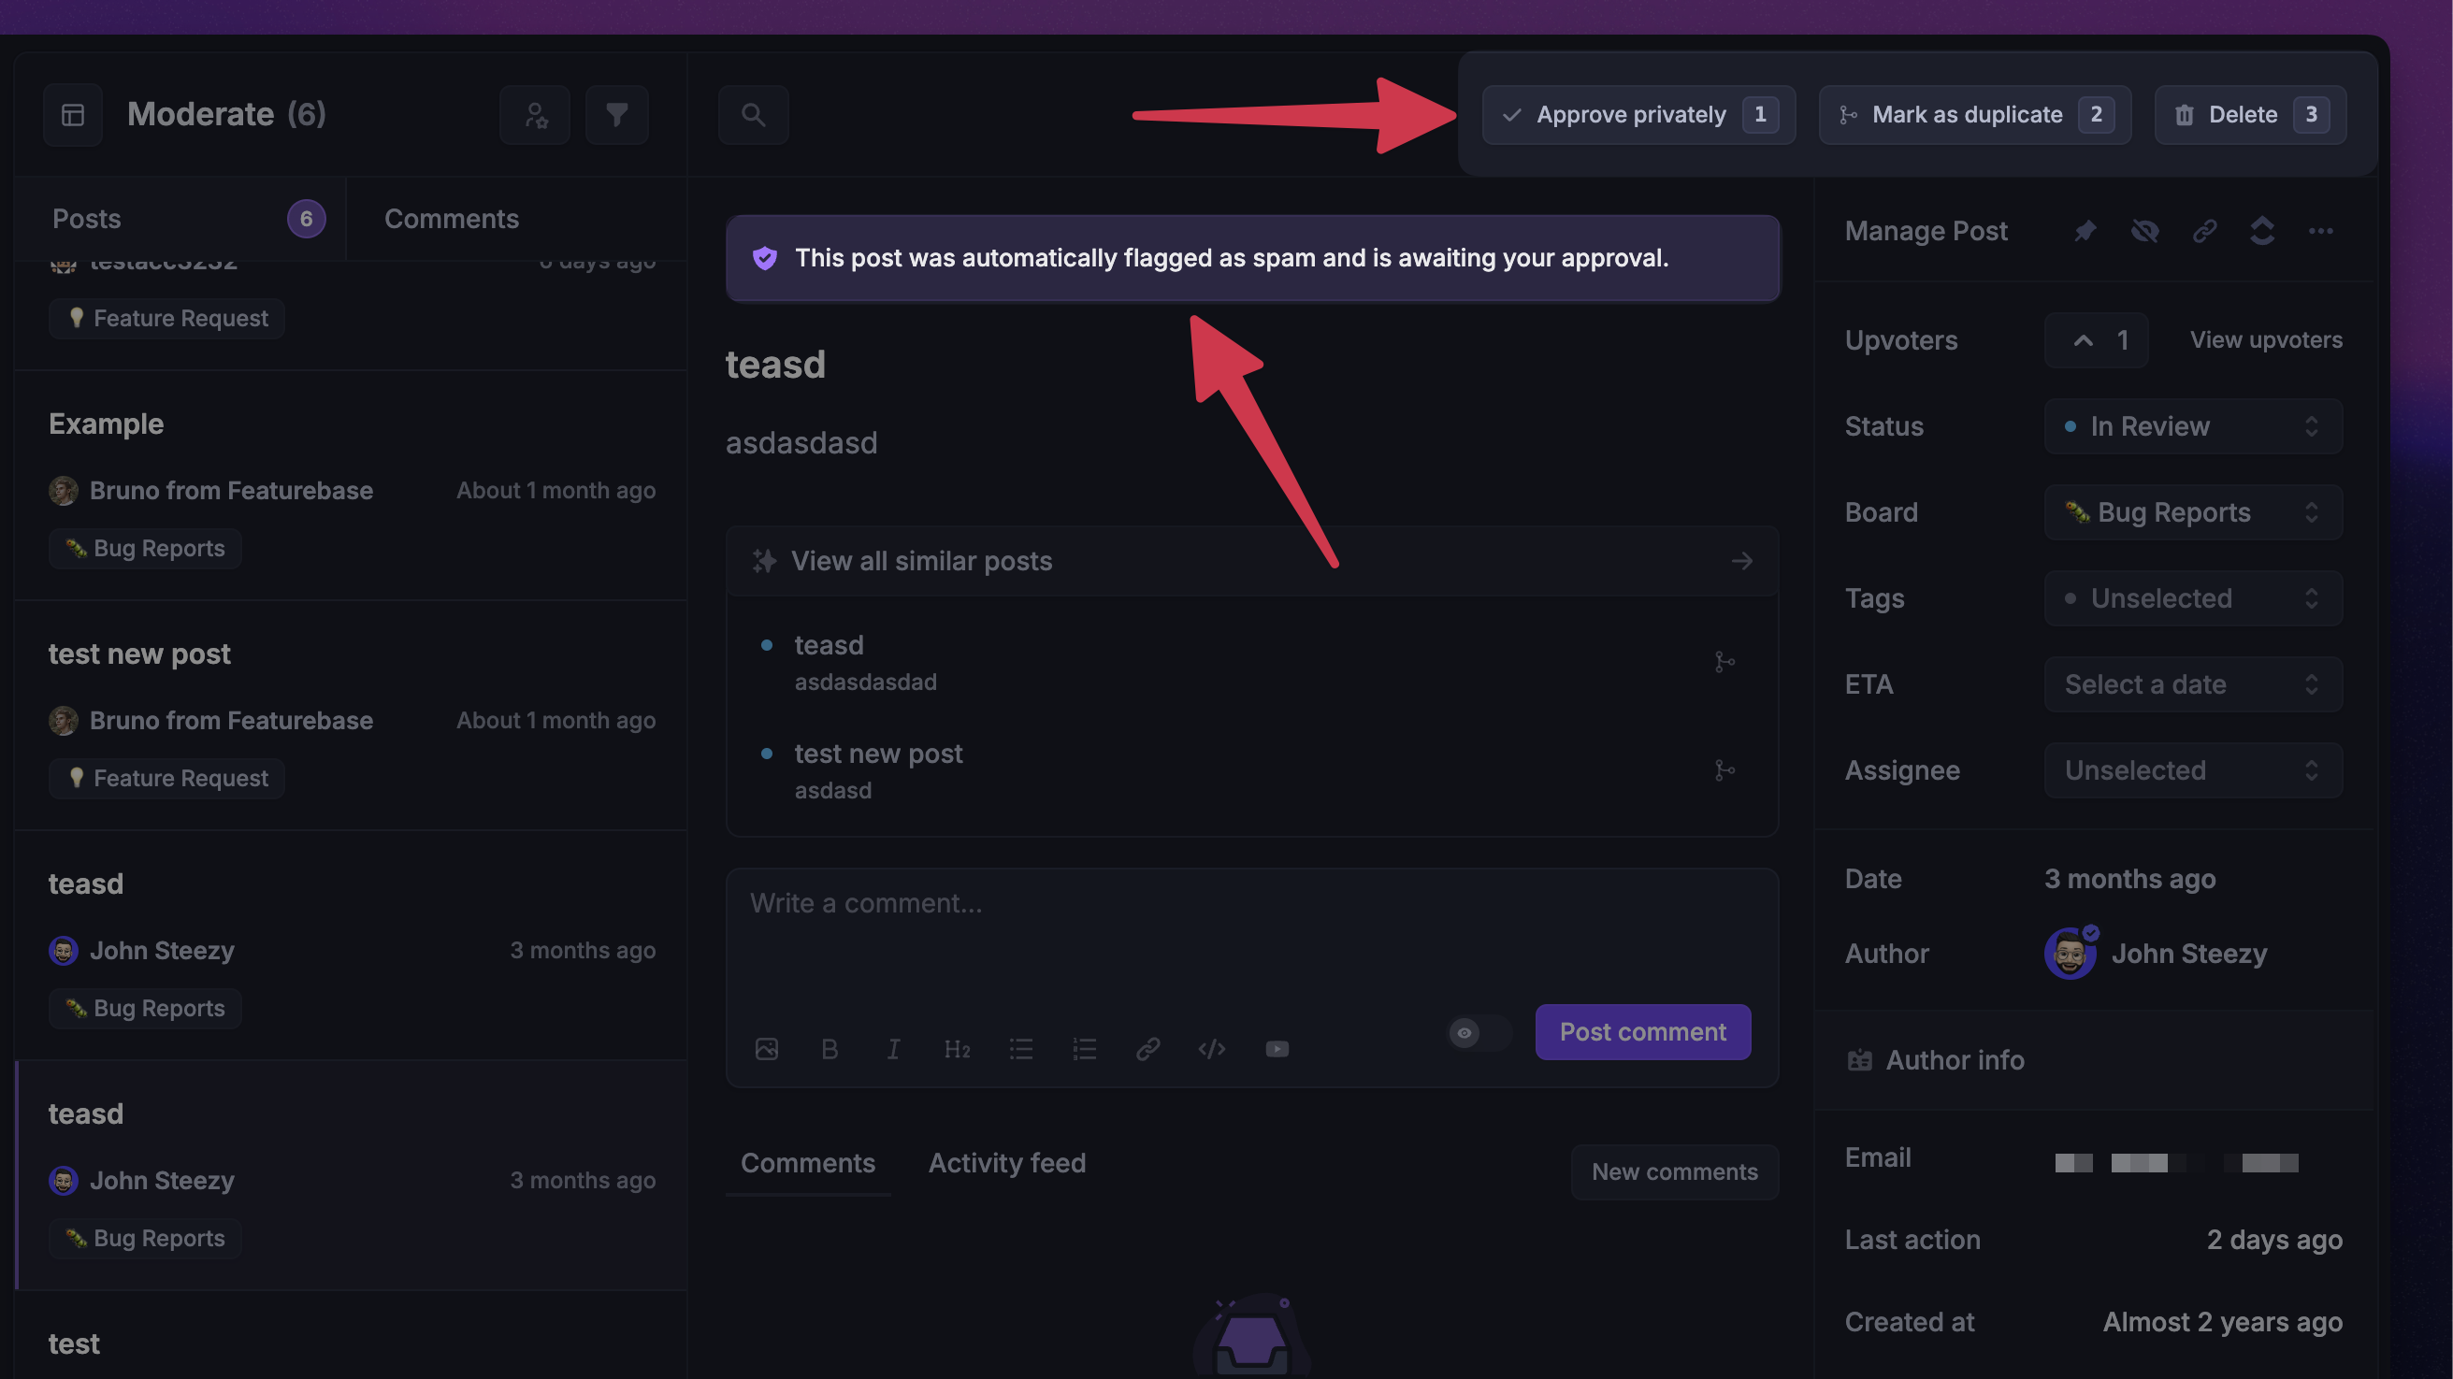Open the Tags dropdown
Screen dimensions: 2453x1379
(x=2193, y=598)
